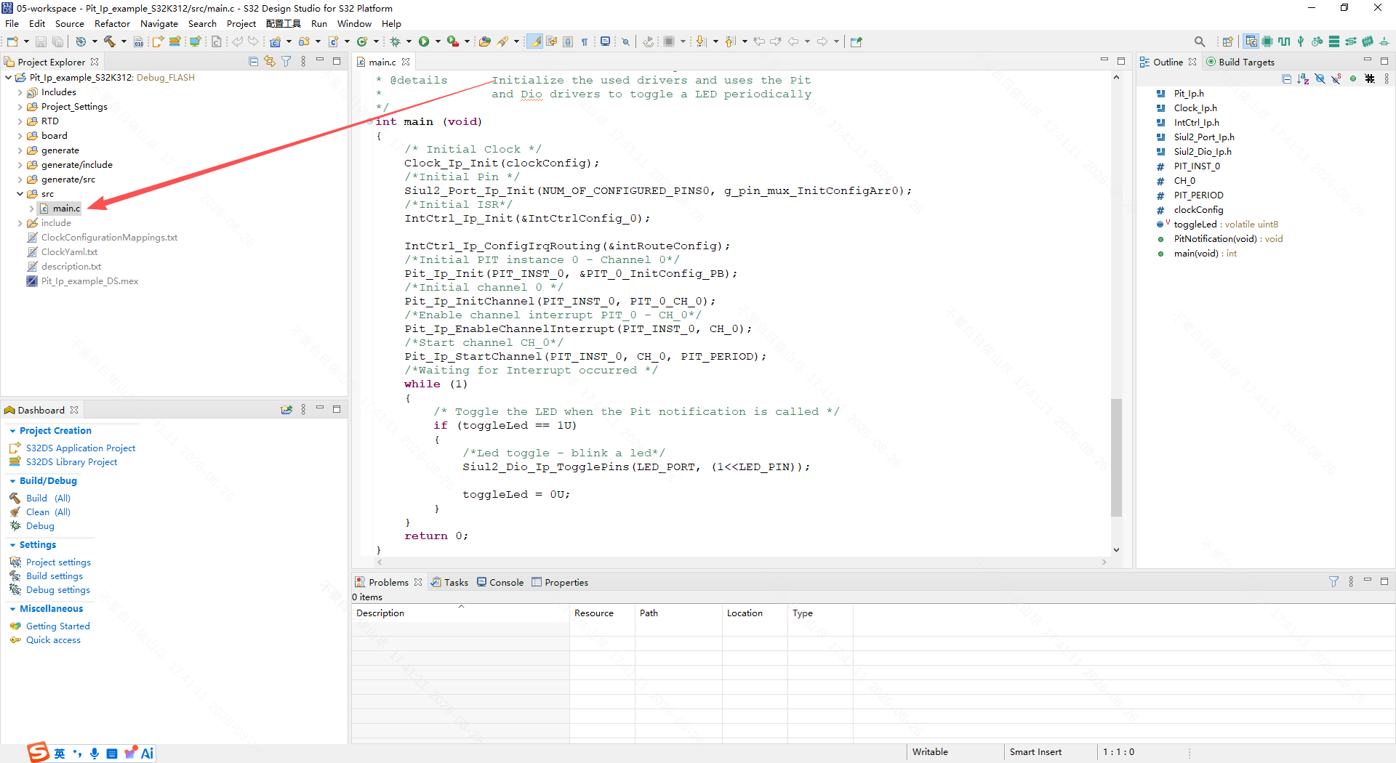Expand the RTD folder in project tree
1396x763 pixels.
point(20,121)
